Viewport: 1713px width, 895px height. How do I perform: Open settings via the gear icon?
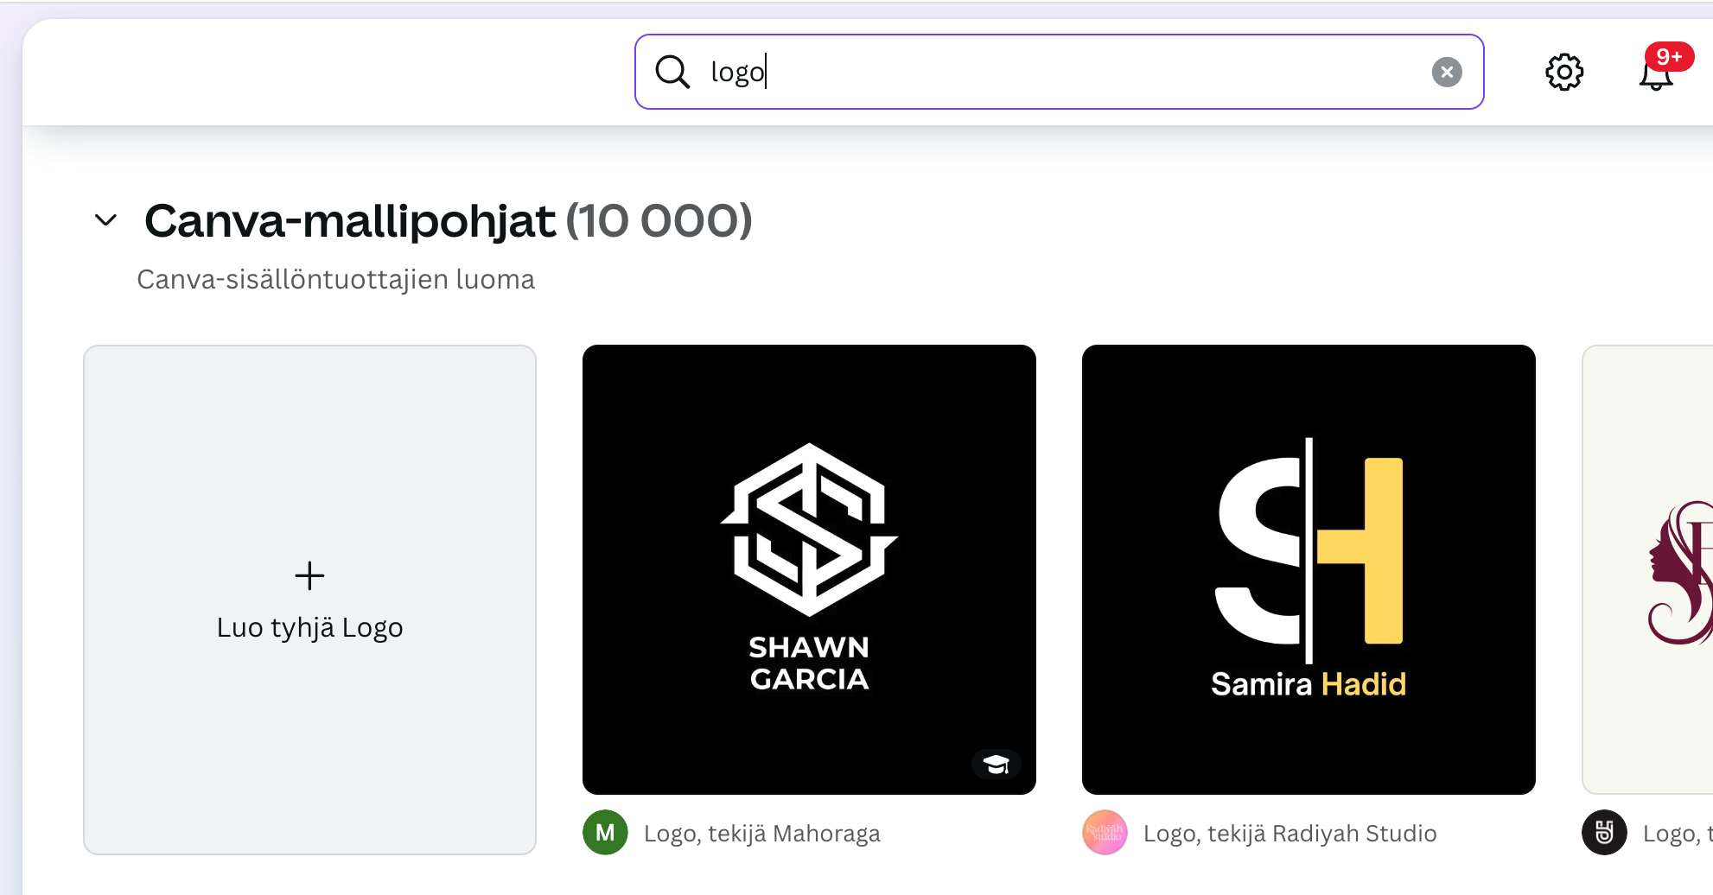pos(1563,72)
